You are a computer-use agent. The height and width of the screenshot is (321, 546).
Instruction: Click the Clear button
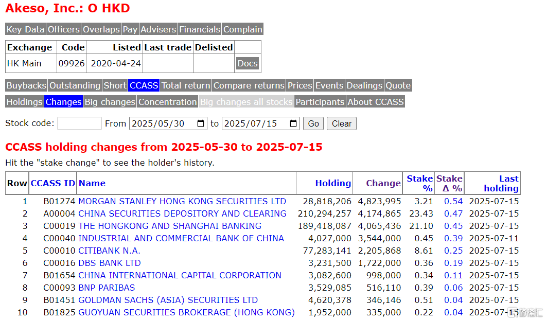[x=342, y=123]
